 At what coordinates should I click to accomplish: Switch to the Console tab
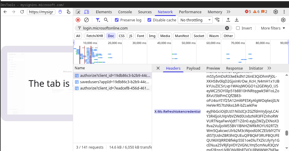tap(125, 12)
